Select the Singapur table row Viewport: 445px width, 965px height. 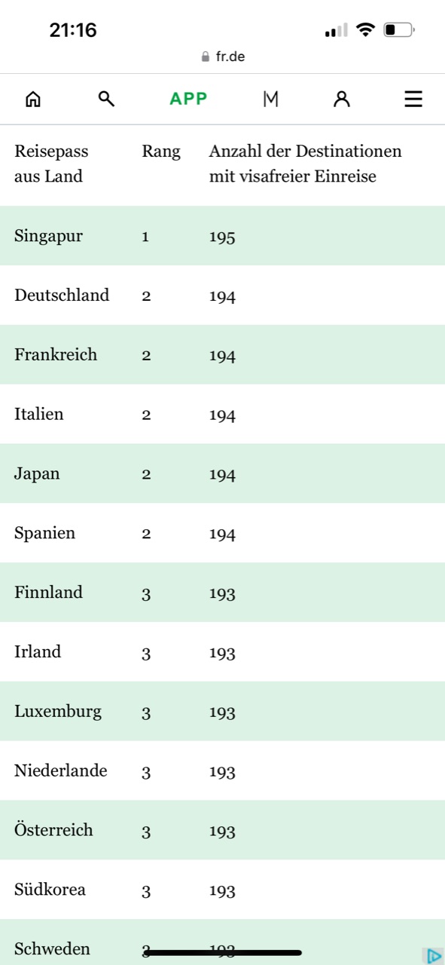(222, 236)
